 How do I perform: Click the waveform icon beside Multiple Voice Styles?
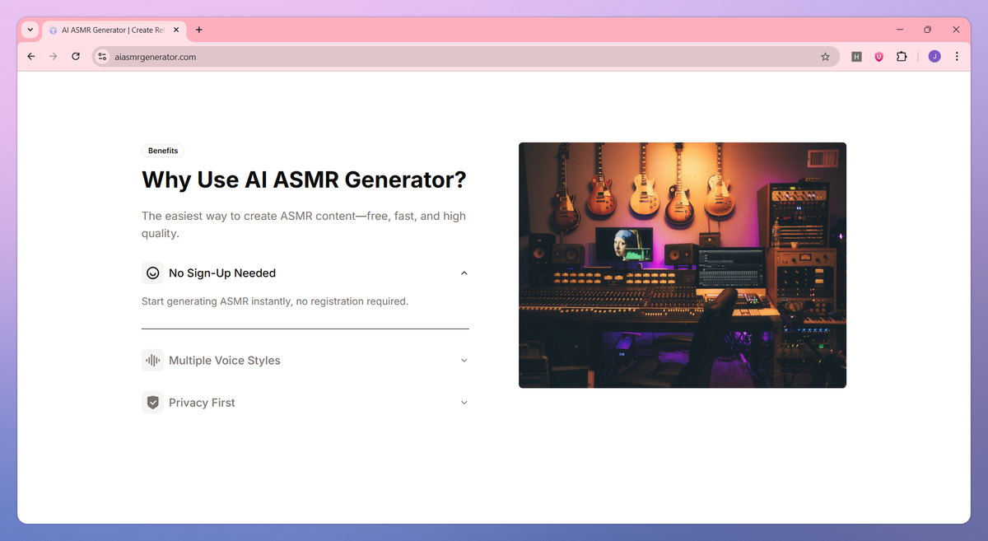click(152, 360)
